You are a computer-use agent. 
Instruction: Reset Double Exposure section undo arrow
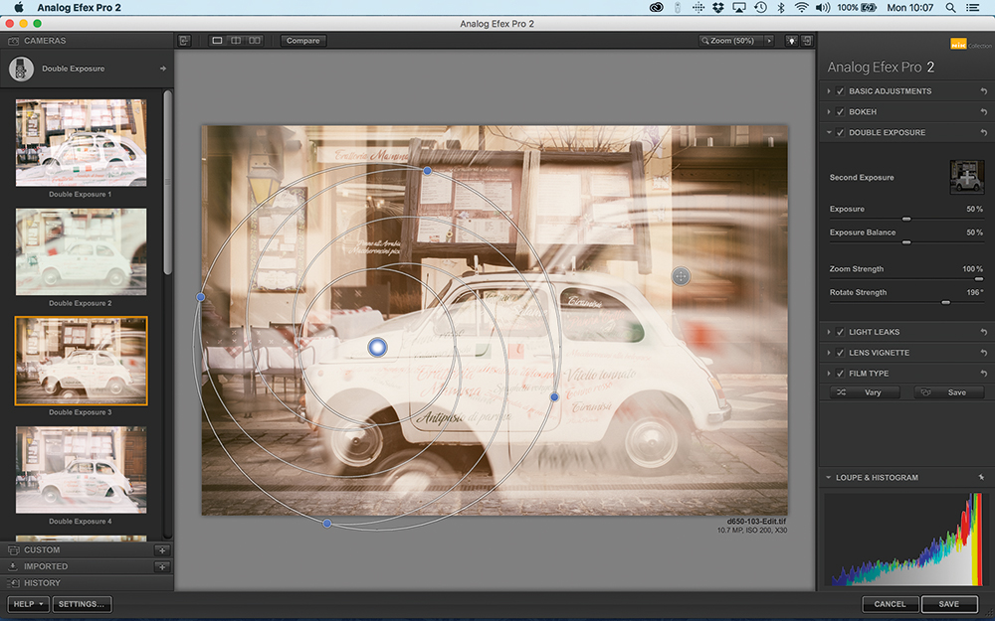pos(984,133)
